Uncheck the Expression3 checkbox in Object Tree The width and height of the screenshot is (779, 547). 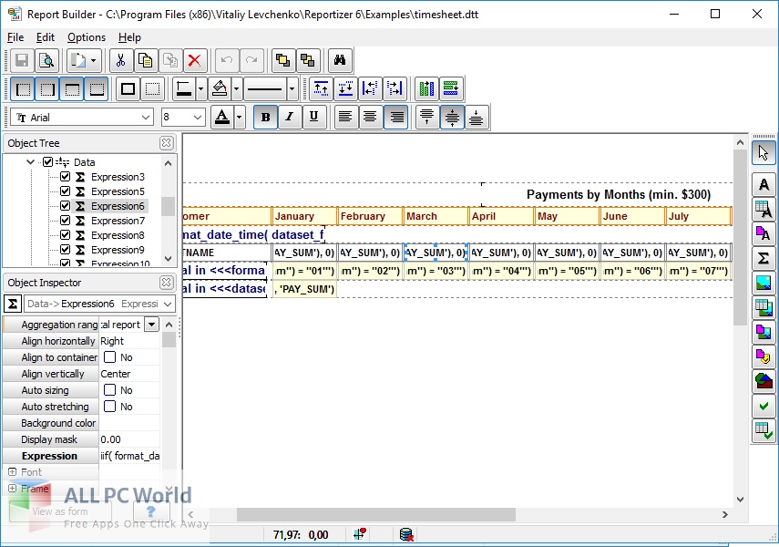(x=65, y=177)
